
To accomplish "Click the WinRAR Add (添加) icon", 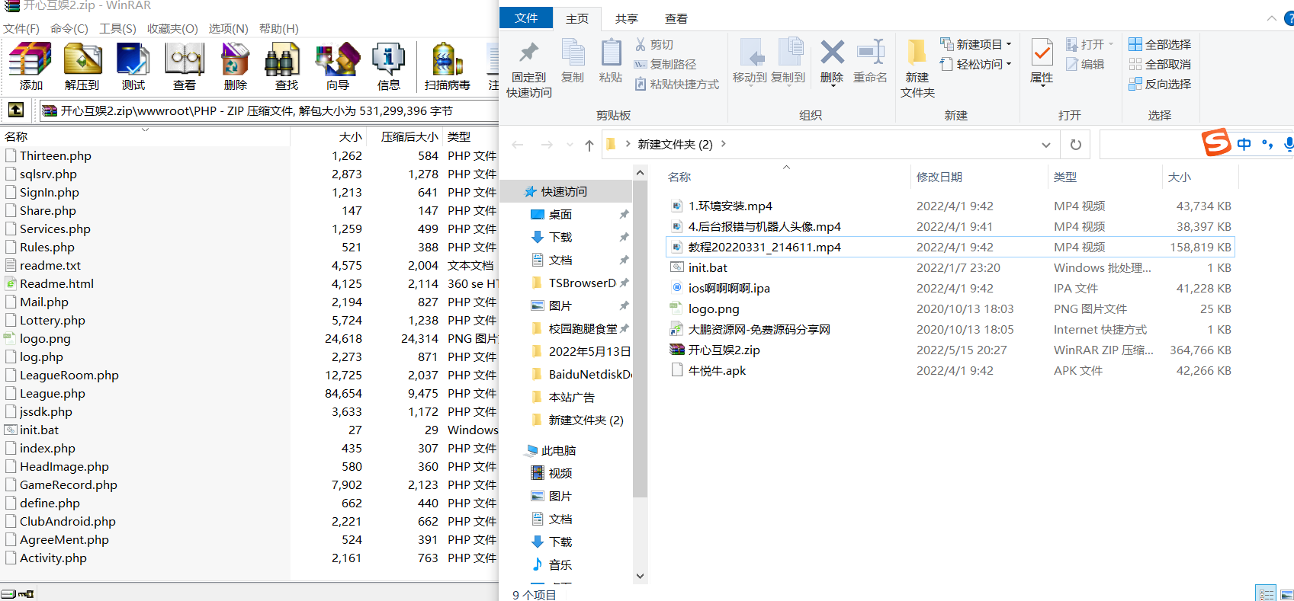I will coord(31,66).
